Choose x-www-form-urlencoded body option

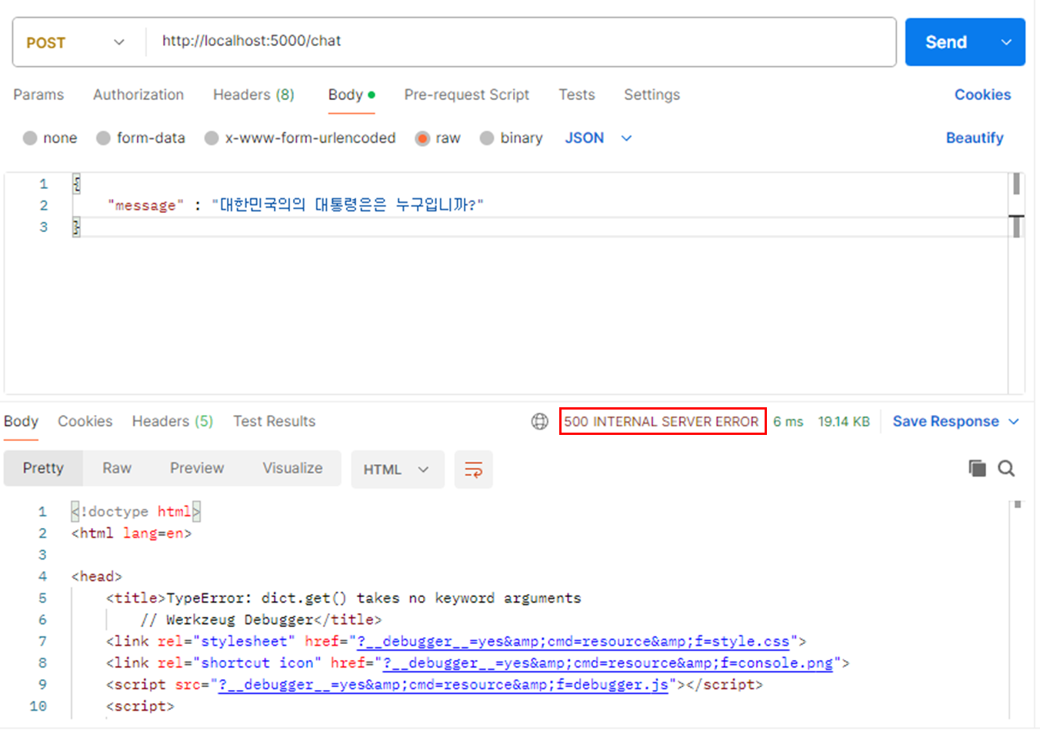point(212,138)
